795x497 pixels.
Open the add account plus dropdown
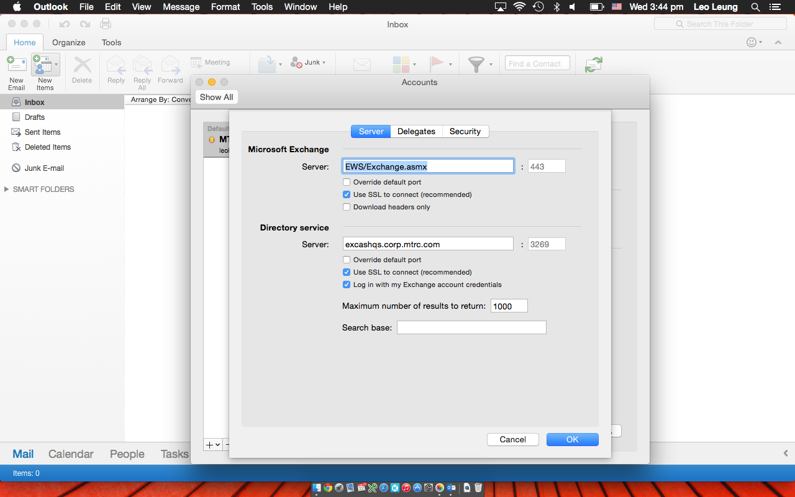tap(213, 445)
